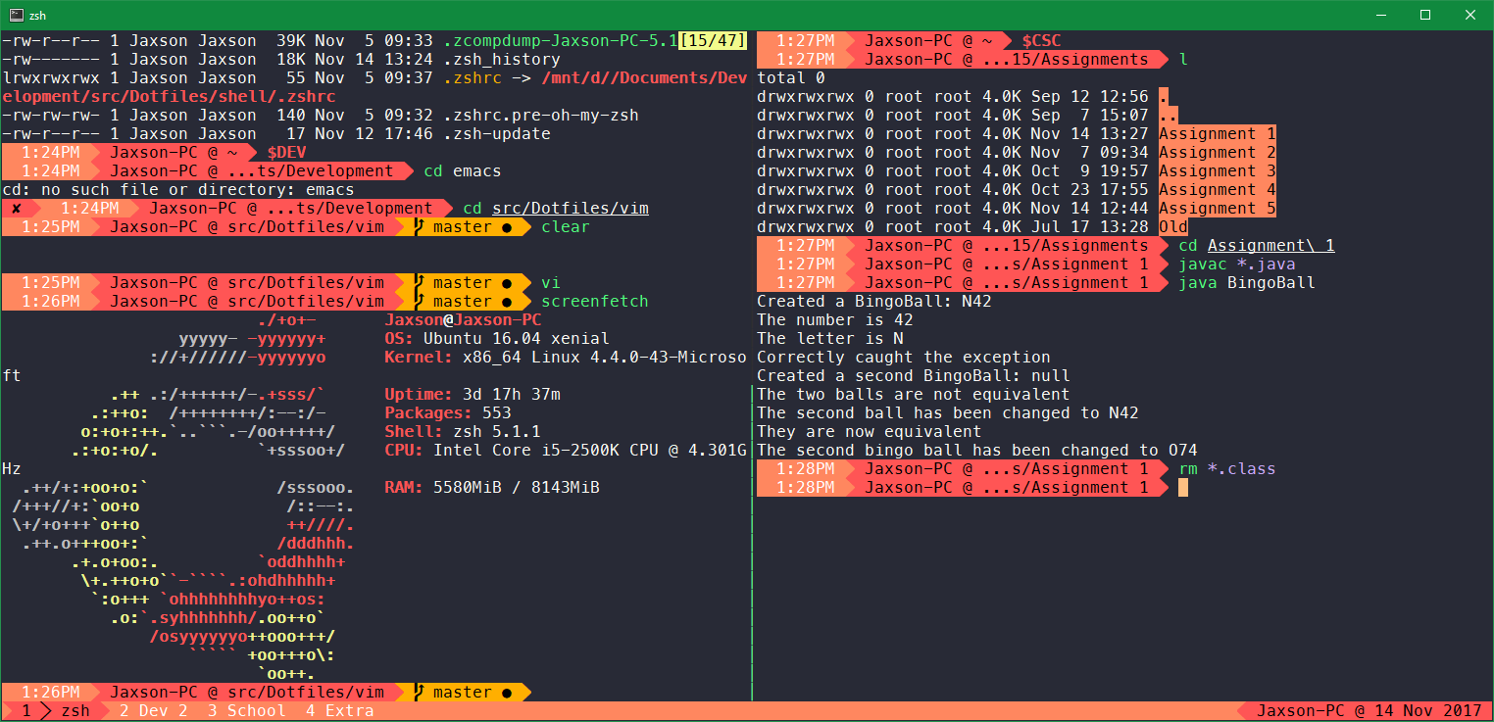
Task: Click the 'total 0' output line
Action: [x=790, y=78]
